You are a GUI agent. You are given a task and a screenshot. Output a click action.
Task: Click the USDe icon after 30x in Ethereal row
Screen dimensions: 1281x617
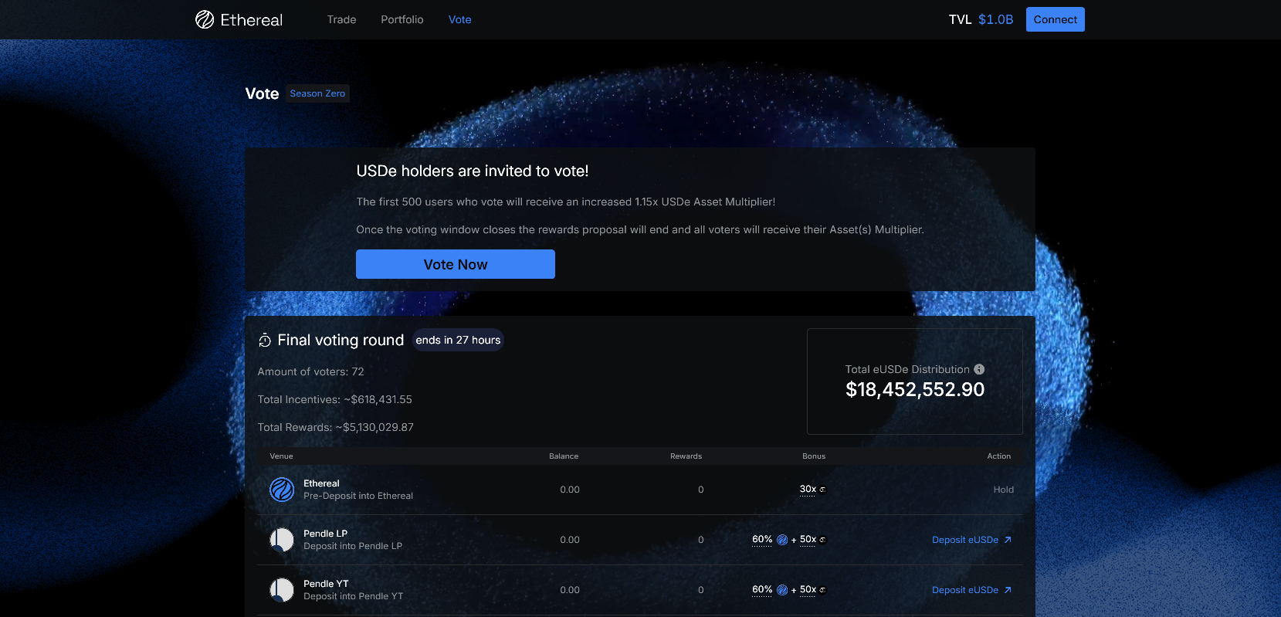click(823, 490)
